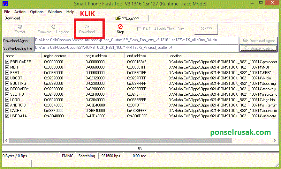
Task: Click the Download Agent path field
Action: pos(136,40)
